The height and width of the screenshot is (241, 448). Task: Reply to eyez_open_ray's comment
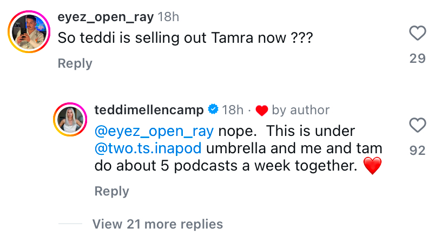click(x=75, y=63)
